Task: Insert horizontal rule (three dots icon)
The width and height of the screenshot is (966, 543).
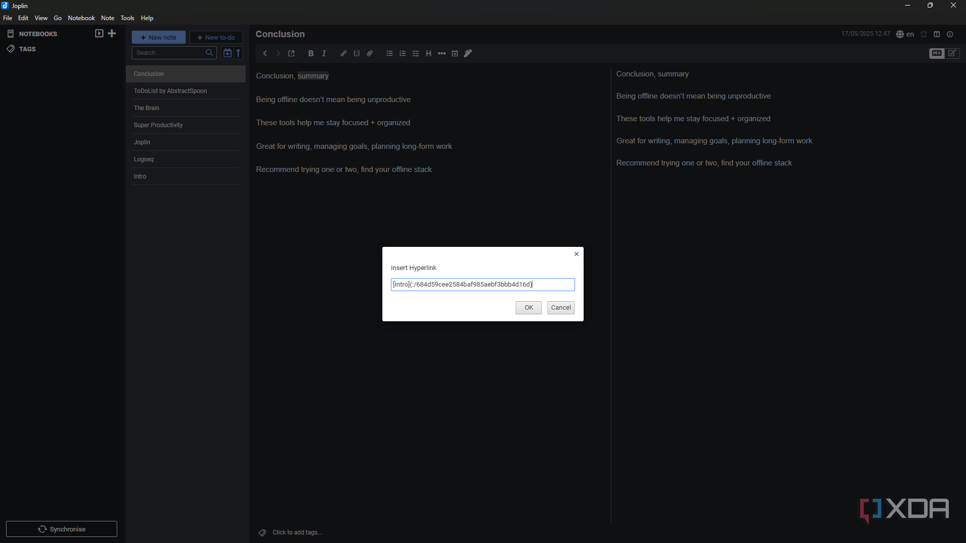Action: click(x=442, y=53)
